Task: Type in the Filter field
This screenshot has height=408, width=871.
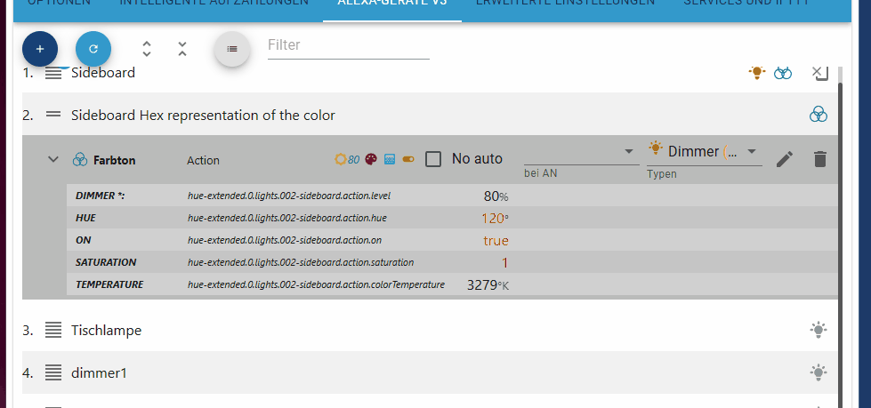Action: (x=348, y=45)
